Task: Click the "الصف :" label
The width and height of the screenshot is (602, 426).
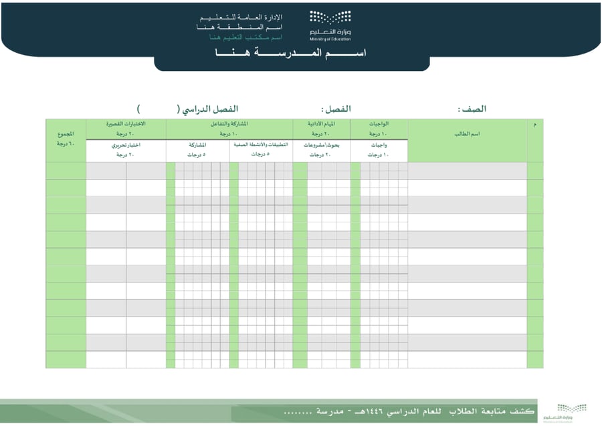Action: pos(472,109)
